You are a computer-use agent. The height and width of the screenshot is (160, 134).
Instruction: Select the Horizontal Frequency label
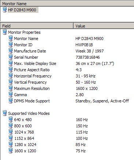pyautogui.click(x=33, y=76)
